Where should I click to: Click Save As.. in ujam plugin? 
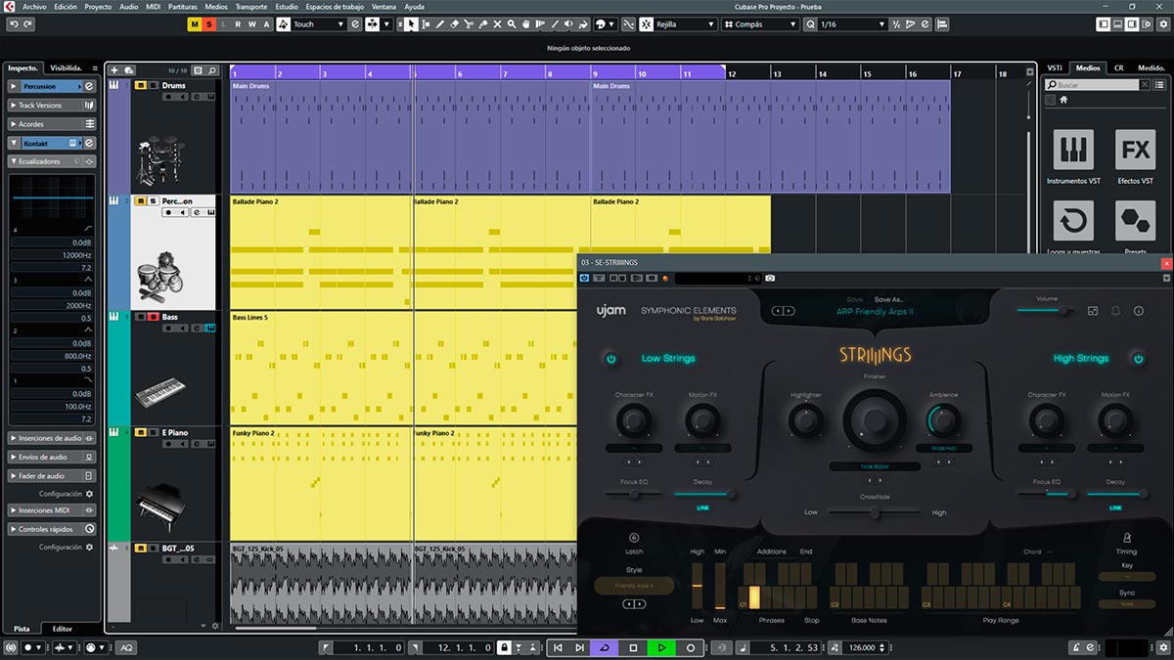888,300
